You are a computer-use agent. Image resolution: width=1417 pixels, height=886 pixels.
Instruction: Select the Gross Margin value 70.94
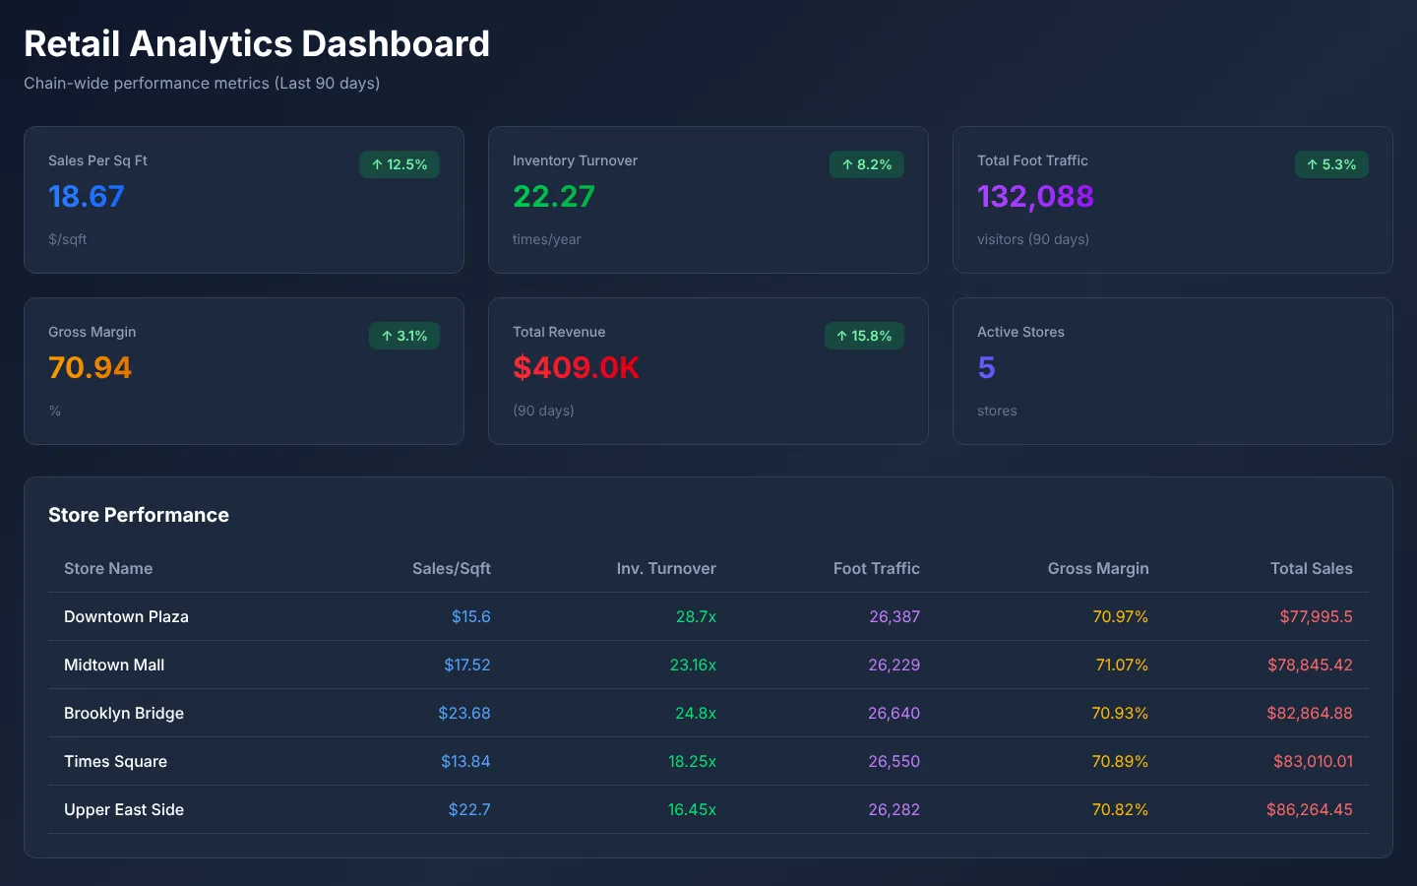tap(90, 368)
